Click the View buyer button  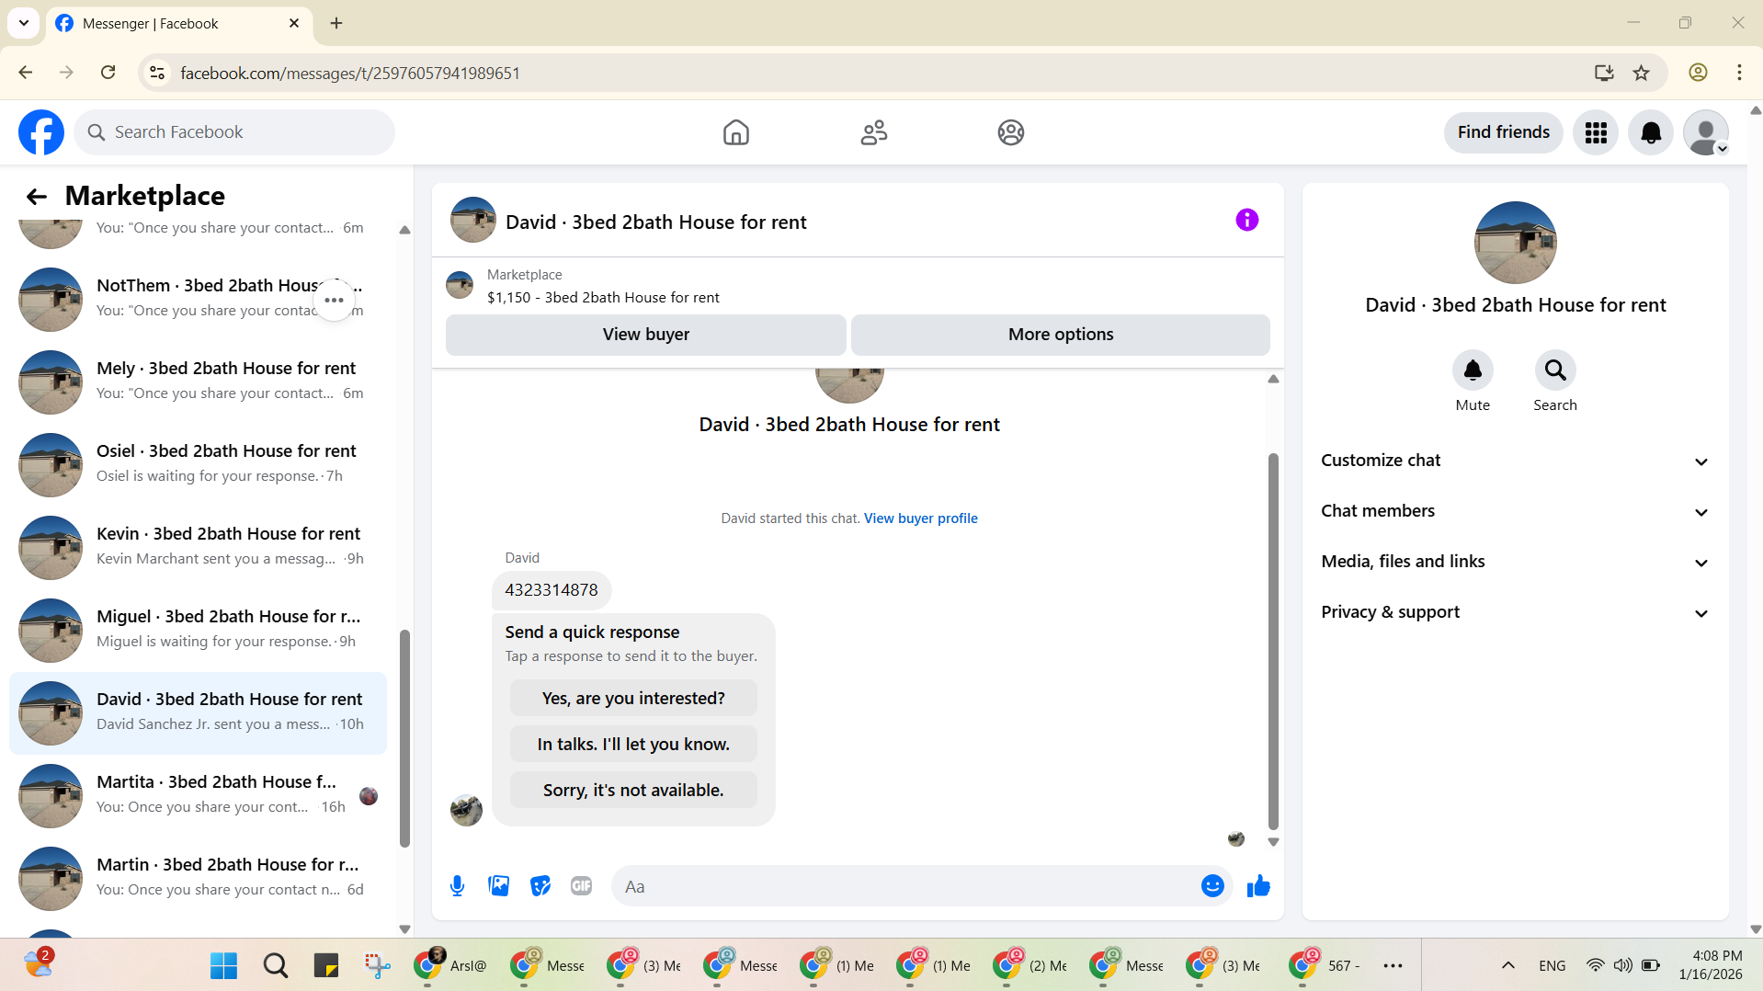pos(645,335)
